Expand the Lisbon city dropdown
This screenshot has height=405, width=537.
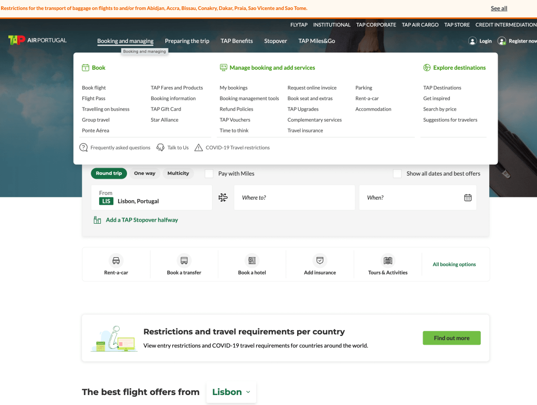pyautogui.click(x=231, y=392)
